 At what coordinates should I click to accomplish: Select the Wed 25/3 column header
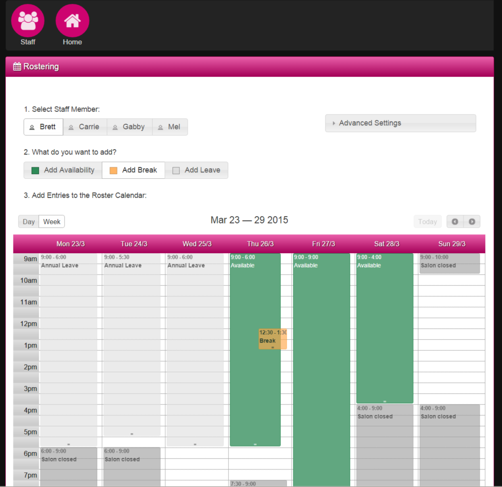[x=197, y=244]
